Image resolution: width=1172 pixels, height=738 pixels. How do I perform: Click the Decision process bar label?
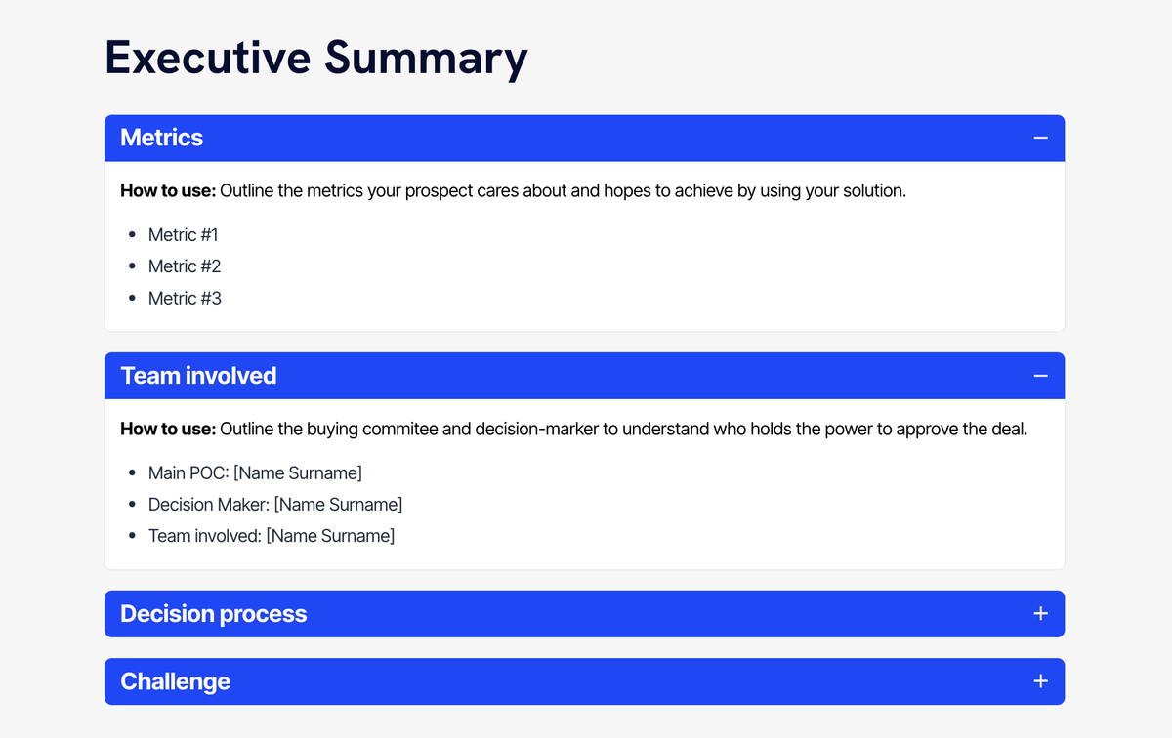pos(213,614)
